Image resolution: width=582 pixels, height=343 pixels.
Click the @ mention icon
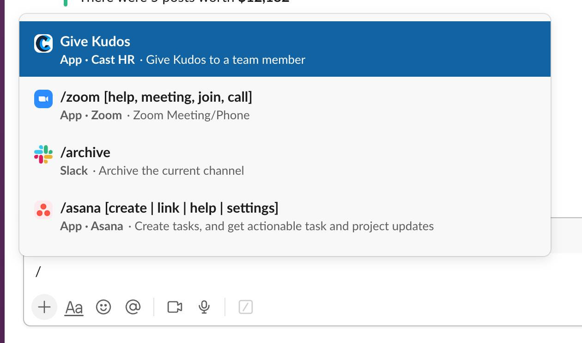133,306
